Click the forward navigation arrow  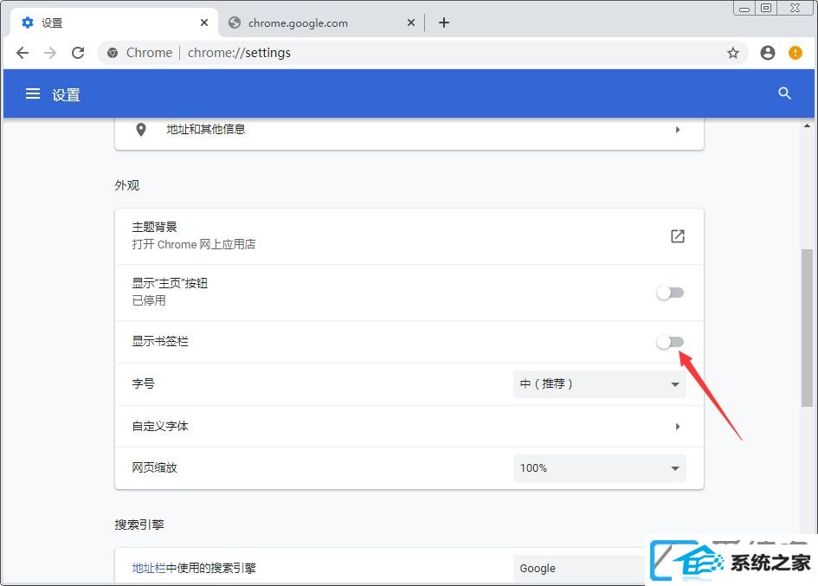click(50, 53)
